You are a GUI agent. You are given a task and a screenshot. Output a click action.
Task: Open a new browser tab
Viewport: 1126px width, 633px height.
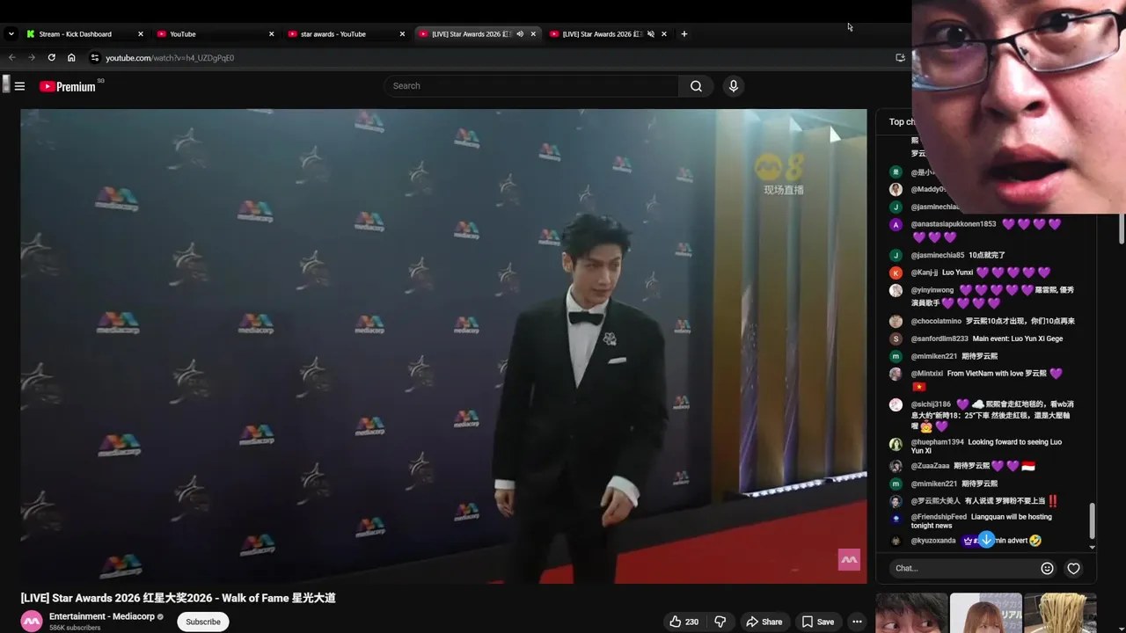click(x=684, y=34)
